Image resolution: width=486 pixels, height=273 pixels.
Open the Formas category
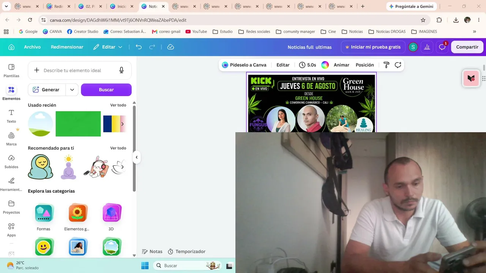pos(44,218)
